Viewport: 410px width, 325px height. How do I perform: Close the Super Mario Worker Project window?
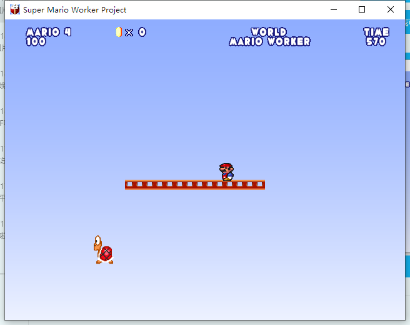coord(391,9)
